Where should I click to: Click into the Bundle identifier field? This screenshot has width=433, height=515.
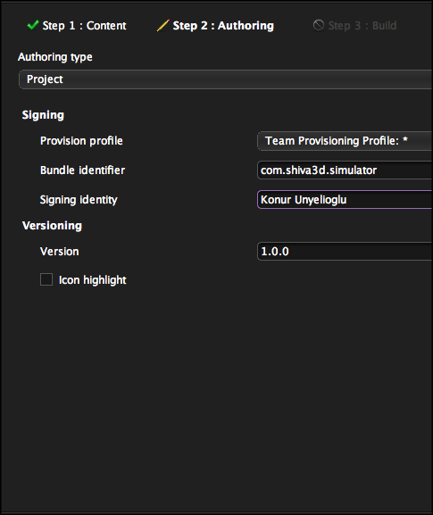(x=345, y=170)
